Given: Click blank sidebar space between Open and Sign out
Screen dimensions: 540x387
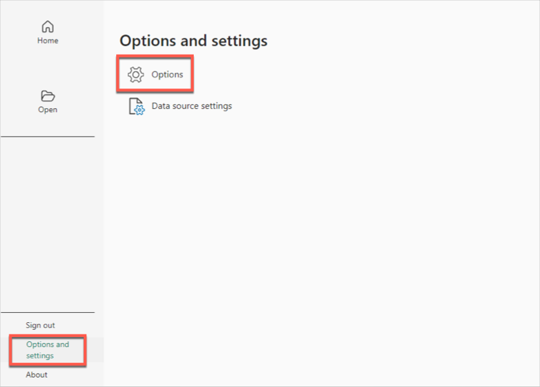Looking at the screenshot, I should [47, 223].
